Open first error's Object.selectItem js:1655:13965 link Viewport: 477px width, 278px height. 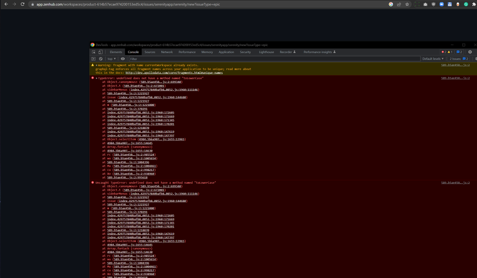coord(161,139)
